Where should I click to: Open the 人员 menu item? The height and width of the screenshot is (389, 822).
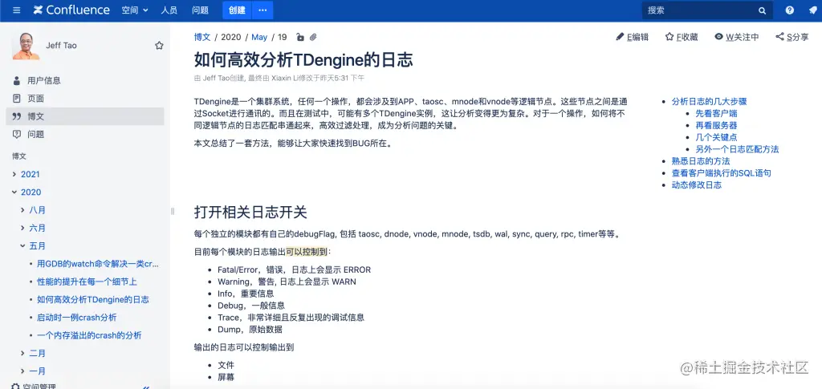[x=169, y=10]
